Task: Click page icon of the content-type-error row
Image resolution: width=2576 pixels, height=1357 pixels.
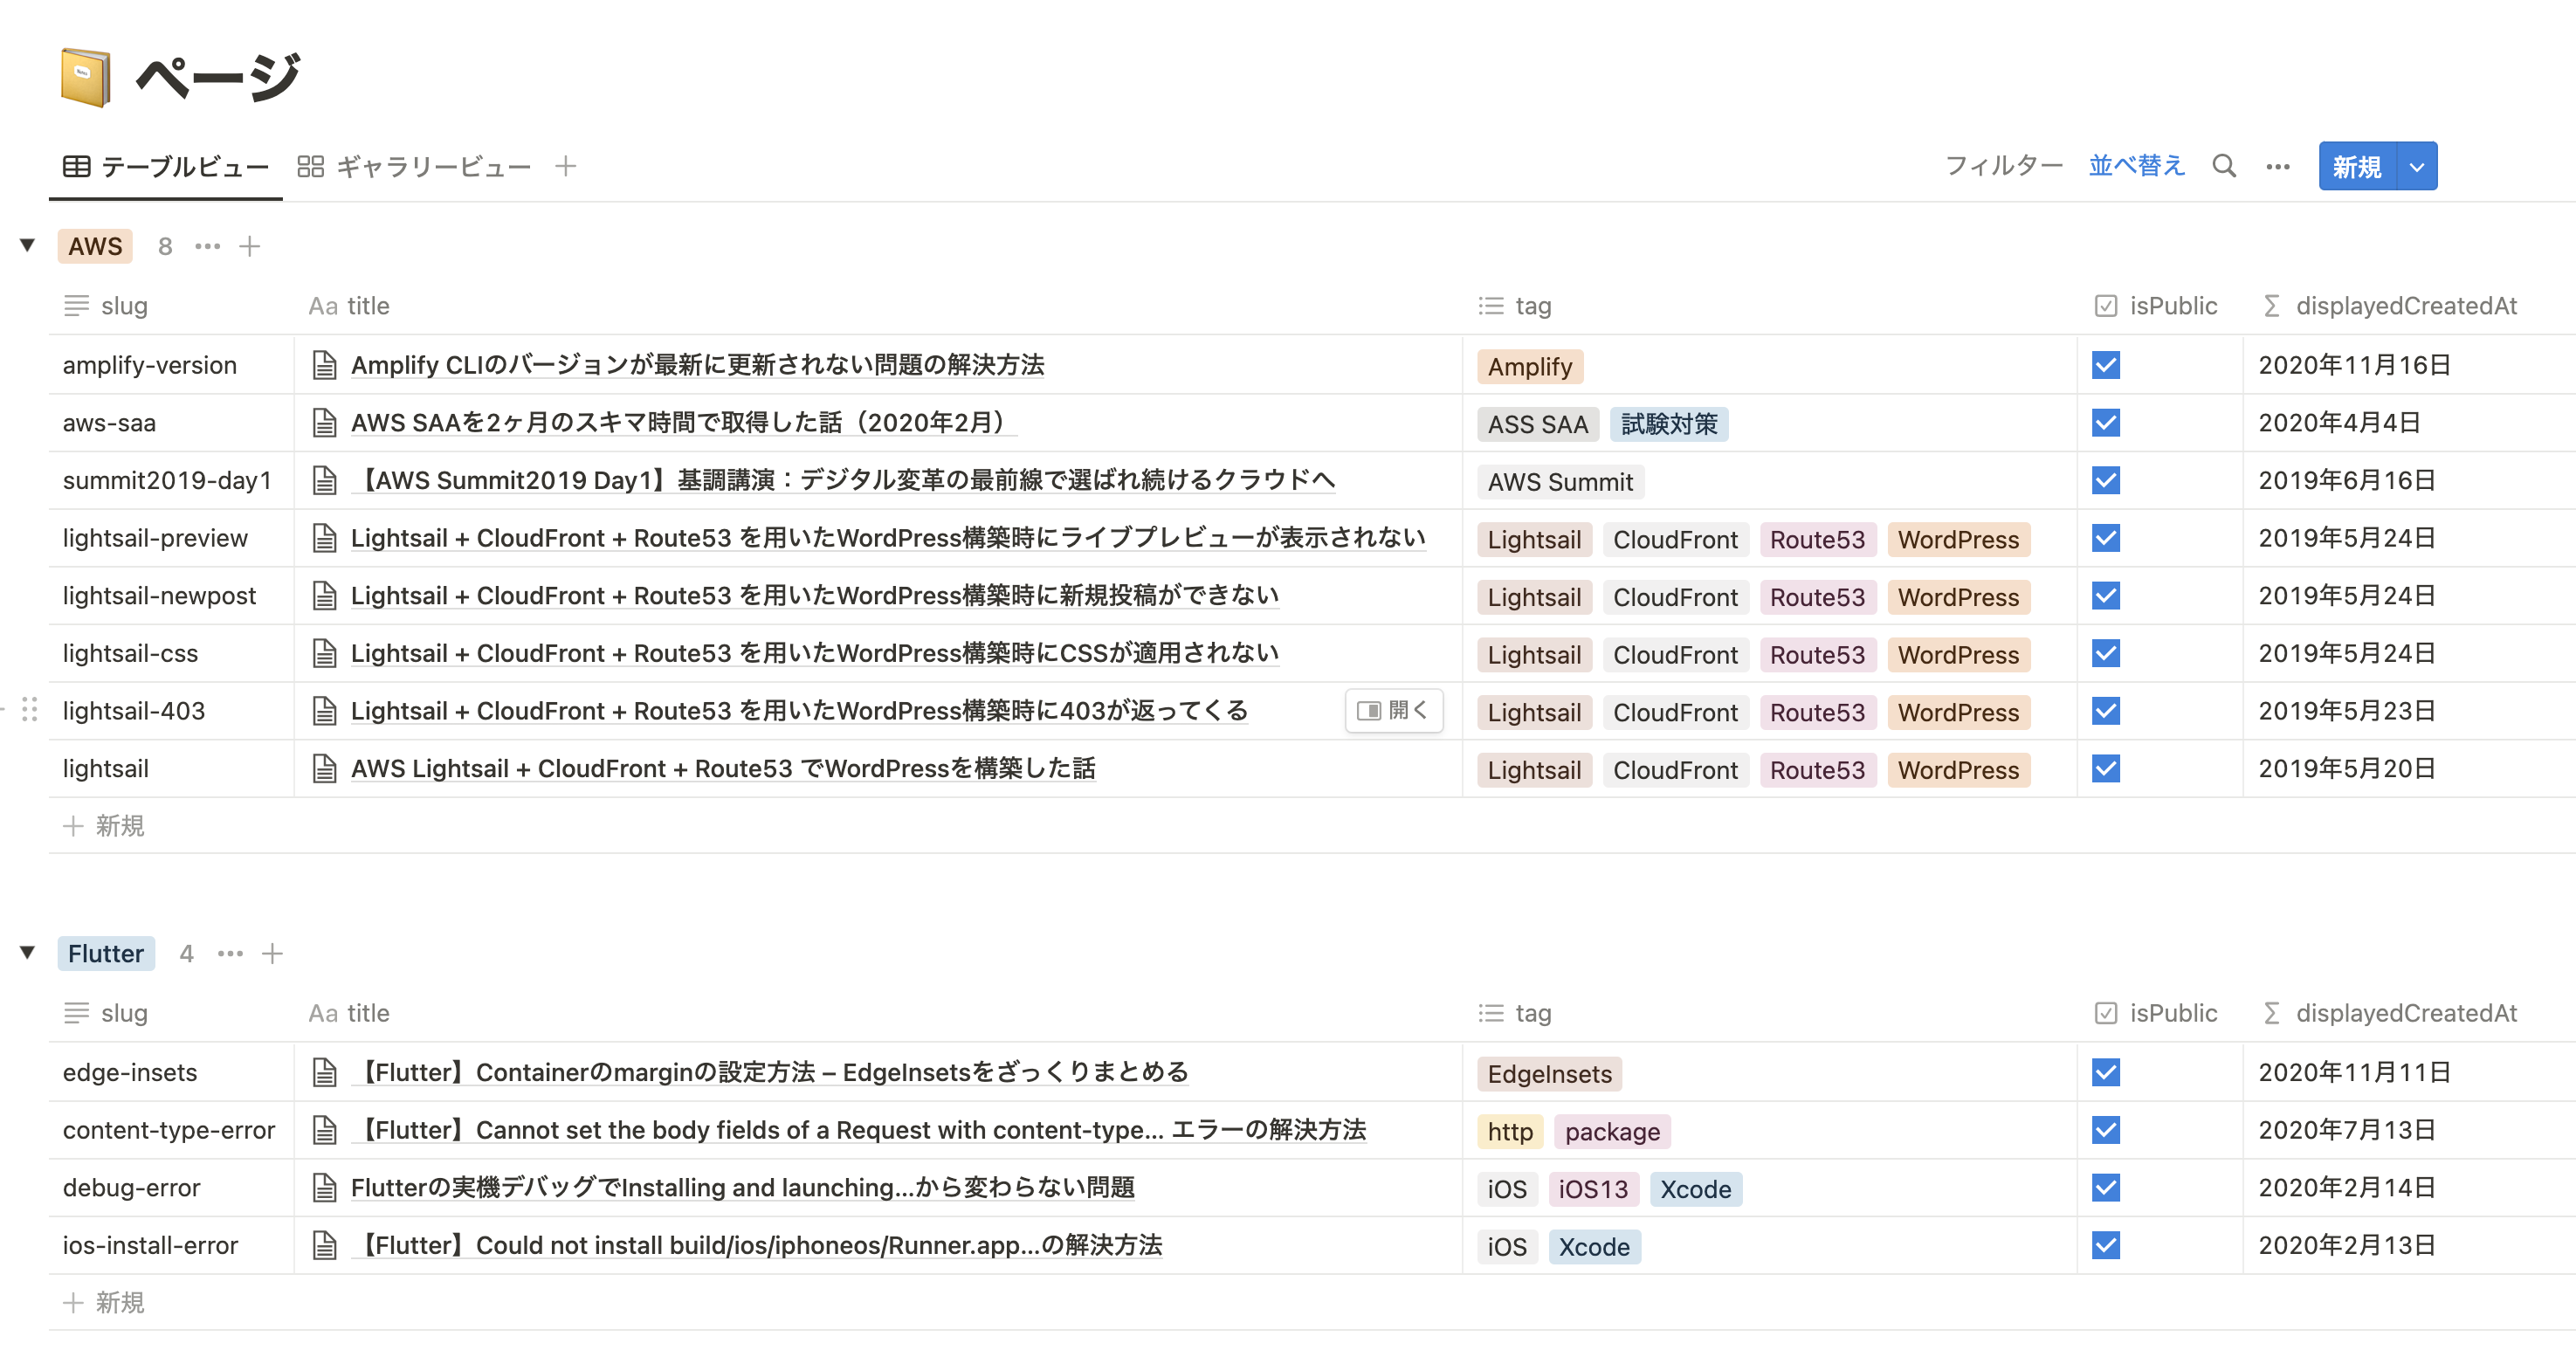Action: pyautogui.click(x=324, y=1130)
